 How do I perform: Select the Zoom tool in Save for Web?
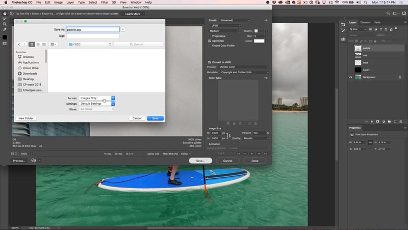click(5, 24)
